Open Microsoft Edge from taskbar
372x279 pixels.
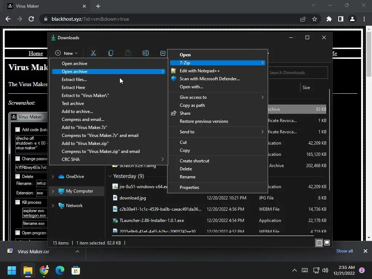coord(60,270)
